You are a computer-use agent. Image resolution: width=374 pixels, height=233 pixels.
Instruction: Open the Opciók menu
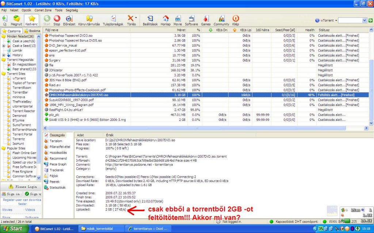[x=26, y=10]
